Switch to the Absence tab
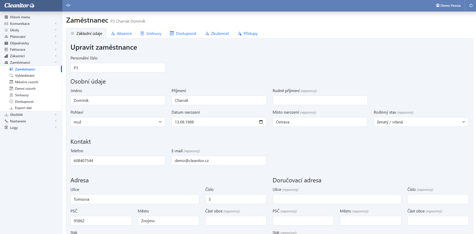 (x=122, y=34)
